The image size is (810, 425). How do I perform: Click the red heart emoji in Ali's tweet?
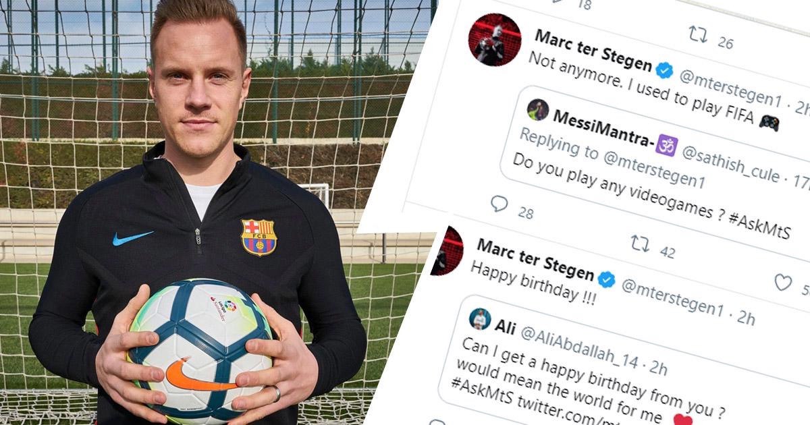coord(682,420)
